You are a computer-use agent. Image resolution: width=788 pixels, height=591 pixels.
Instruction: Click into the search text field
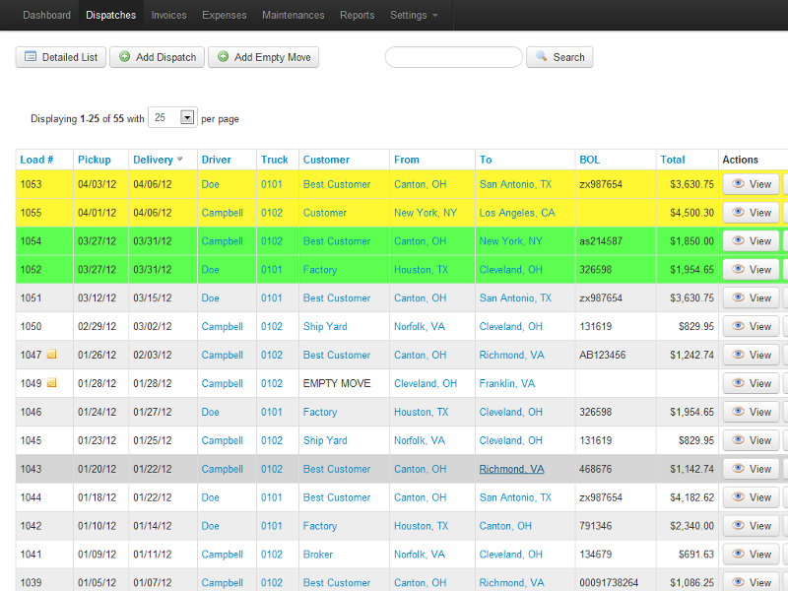click(453, 57)
